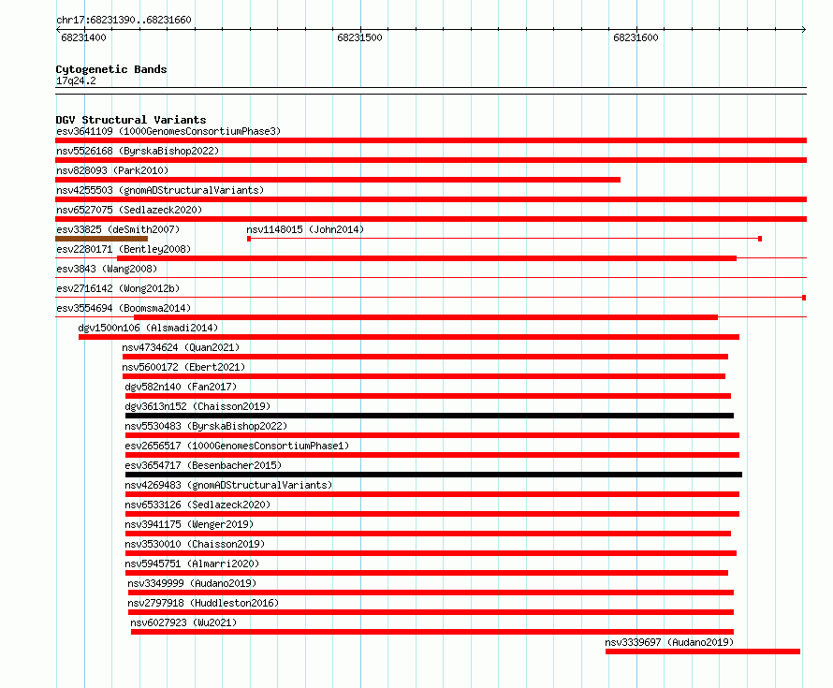This screenshot has width=833, height=688.
Task: Select the dgv582n140 (Fan2017) label
Action: [x=181, y=387]
